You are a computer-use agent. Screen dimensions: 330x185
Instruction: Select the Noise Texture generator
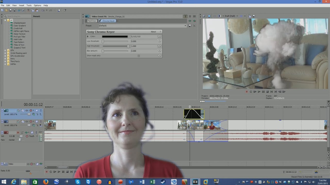pos(19,34)
